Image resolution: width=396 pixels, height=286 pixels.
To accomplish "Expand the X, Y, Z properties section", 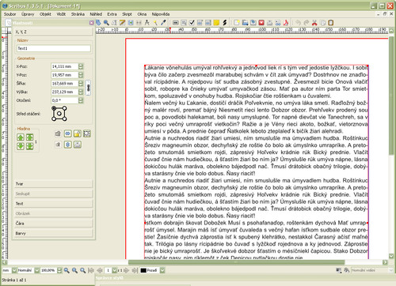I will pyautogui.click(x=54, y=32).
